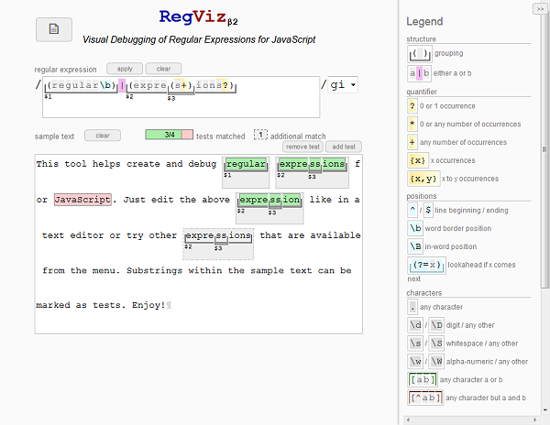Select the green matched word expression
Screen dimensions: 550x425
coord(269,200)
